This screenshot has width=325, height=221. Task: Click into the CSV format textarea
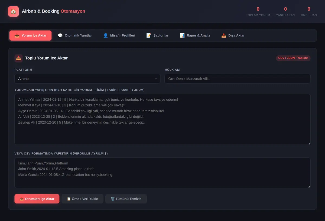(x=162, y=173)
